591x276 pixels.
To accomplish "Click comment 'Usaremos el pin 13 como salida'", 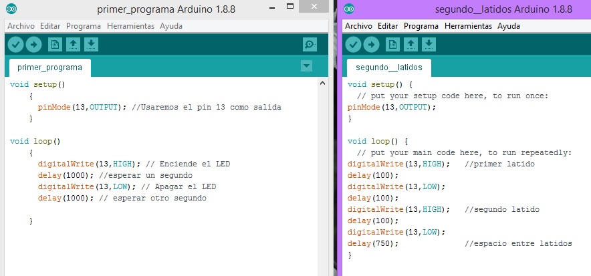I will [207, 108].
